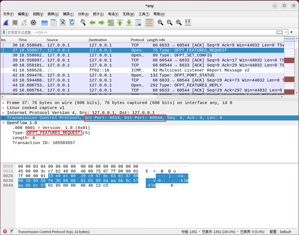This screenshot has height=235, width=299.
Task: Expand Transmission Control Protocol node
Action: [x=3, y=118]
